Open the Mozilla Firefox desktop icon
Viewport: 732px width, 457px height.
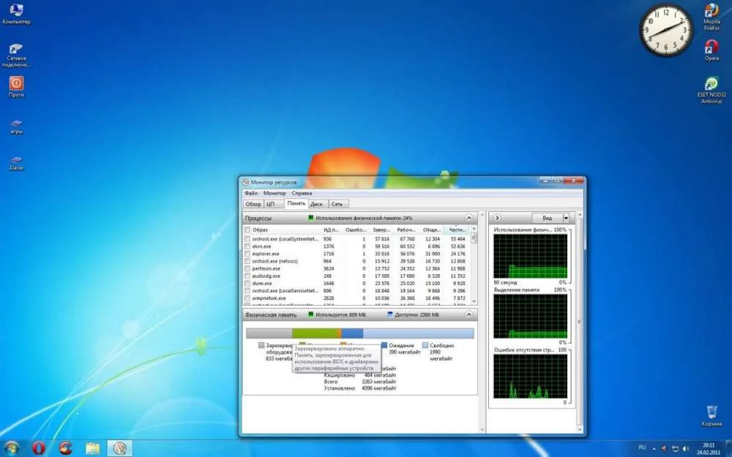tap(712, 18)
